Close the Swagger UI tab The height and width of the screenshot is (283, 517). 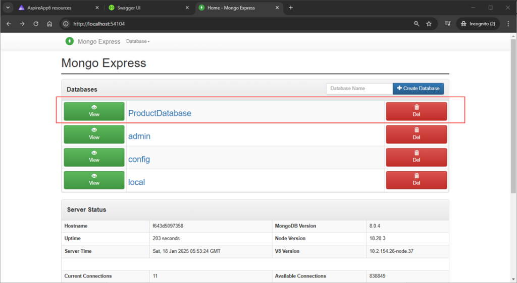pyautogui.click(x=187, y=8)
